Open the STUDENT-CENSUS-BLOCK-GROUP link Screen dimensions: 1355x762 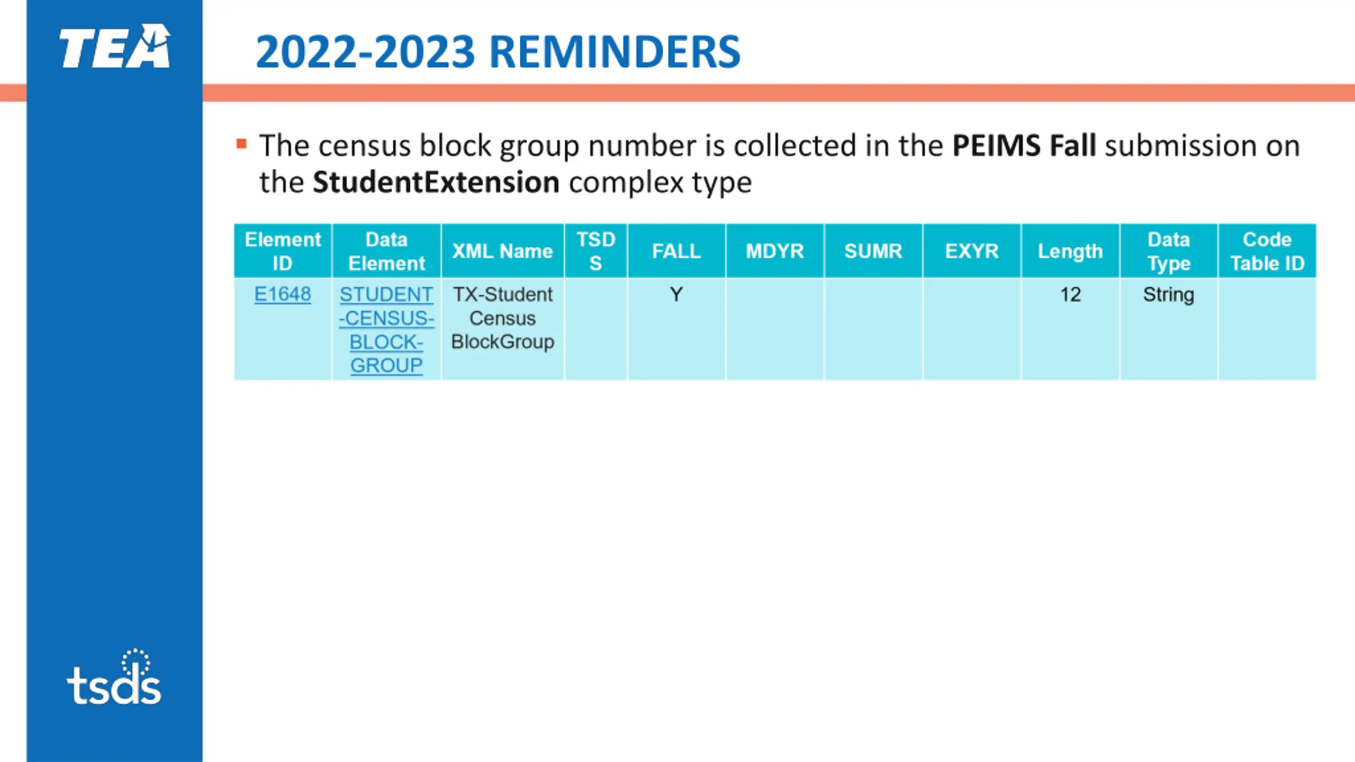click(386, 330)
